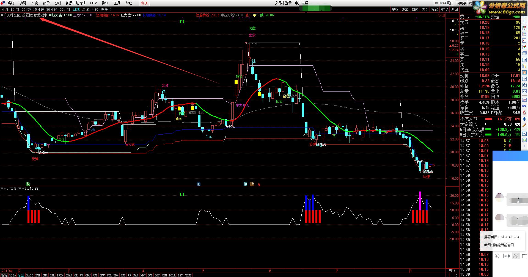Open the 指标 tab at bottom left
Image resolution: width=528 pixels, height=277 pixels.
click(x=4, y=275)
